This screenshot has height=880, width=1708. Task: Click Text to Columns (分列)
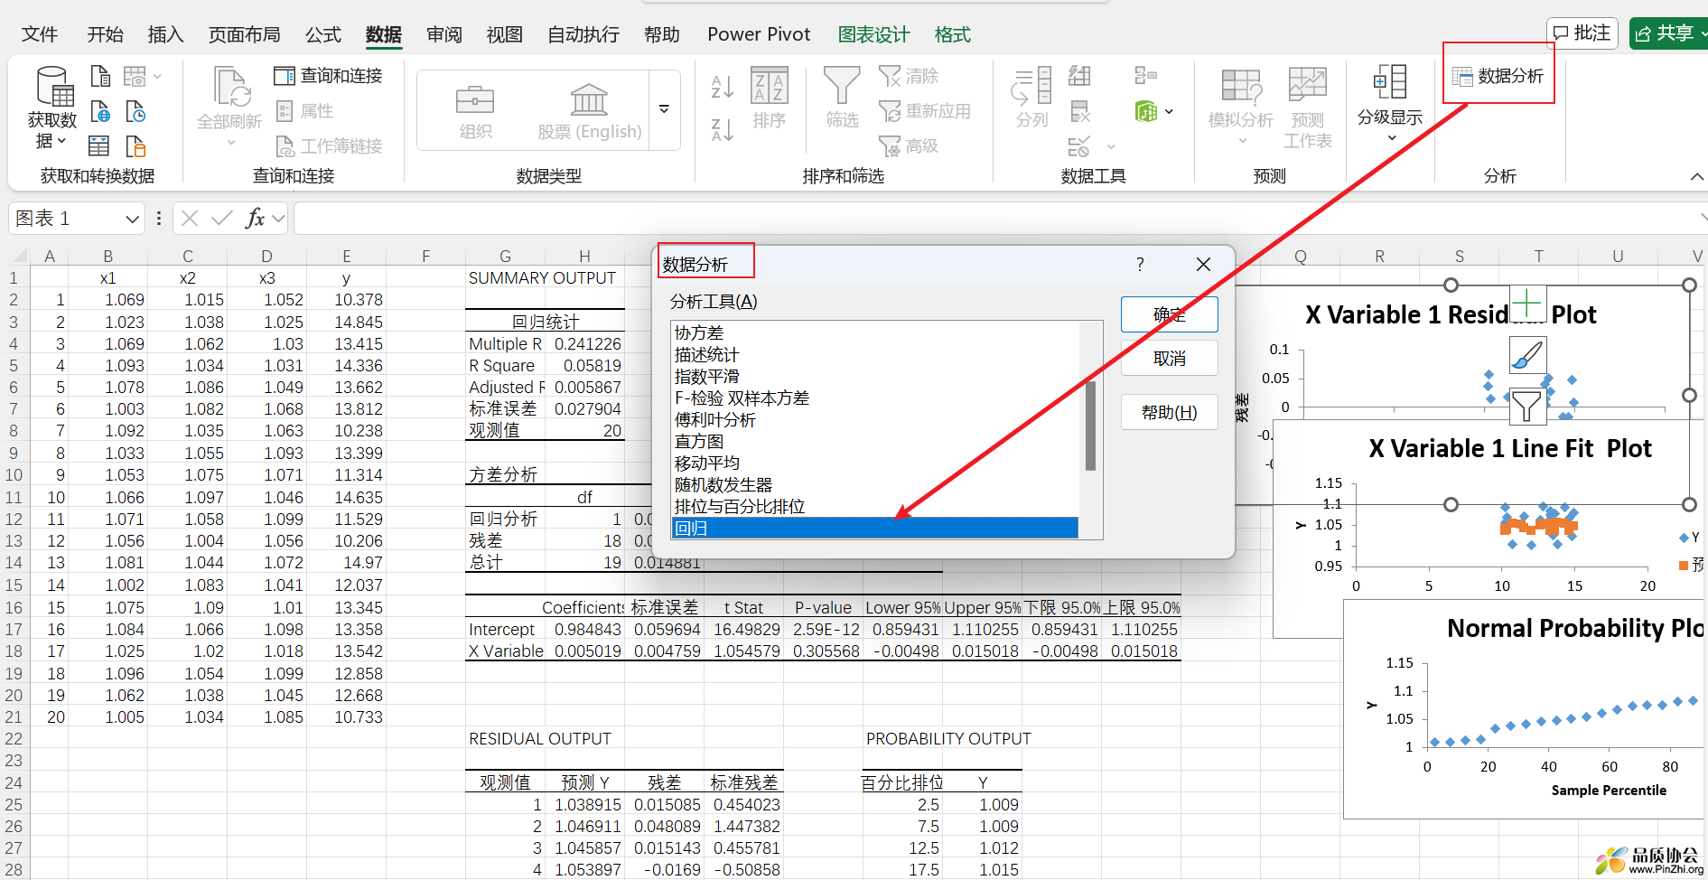(x=1031, y=98)
